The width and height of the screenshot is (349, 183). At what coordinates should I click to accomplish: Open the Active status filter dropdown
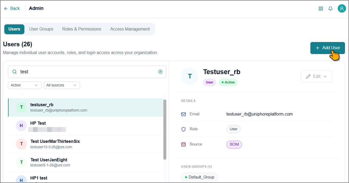25,85
